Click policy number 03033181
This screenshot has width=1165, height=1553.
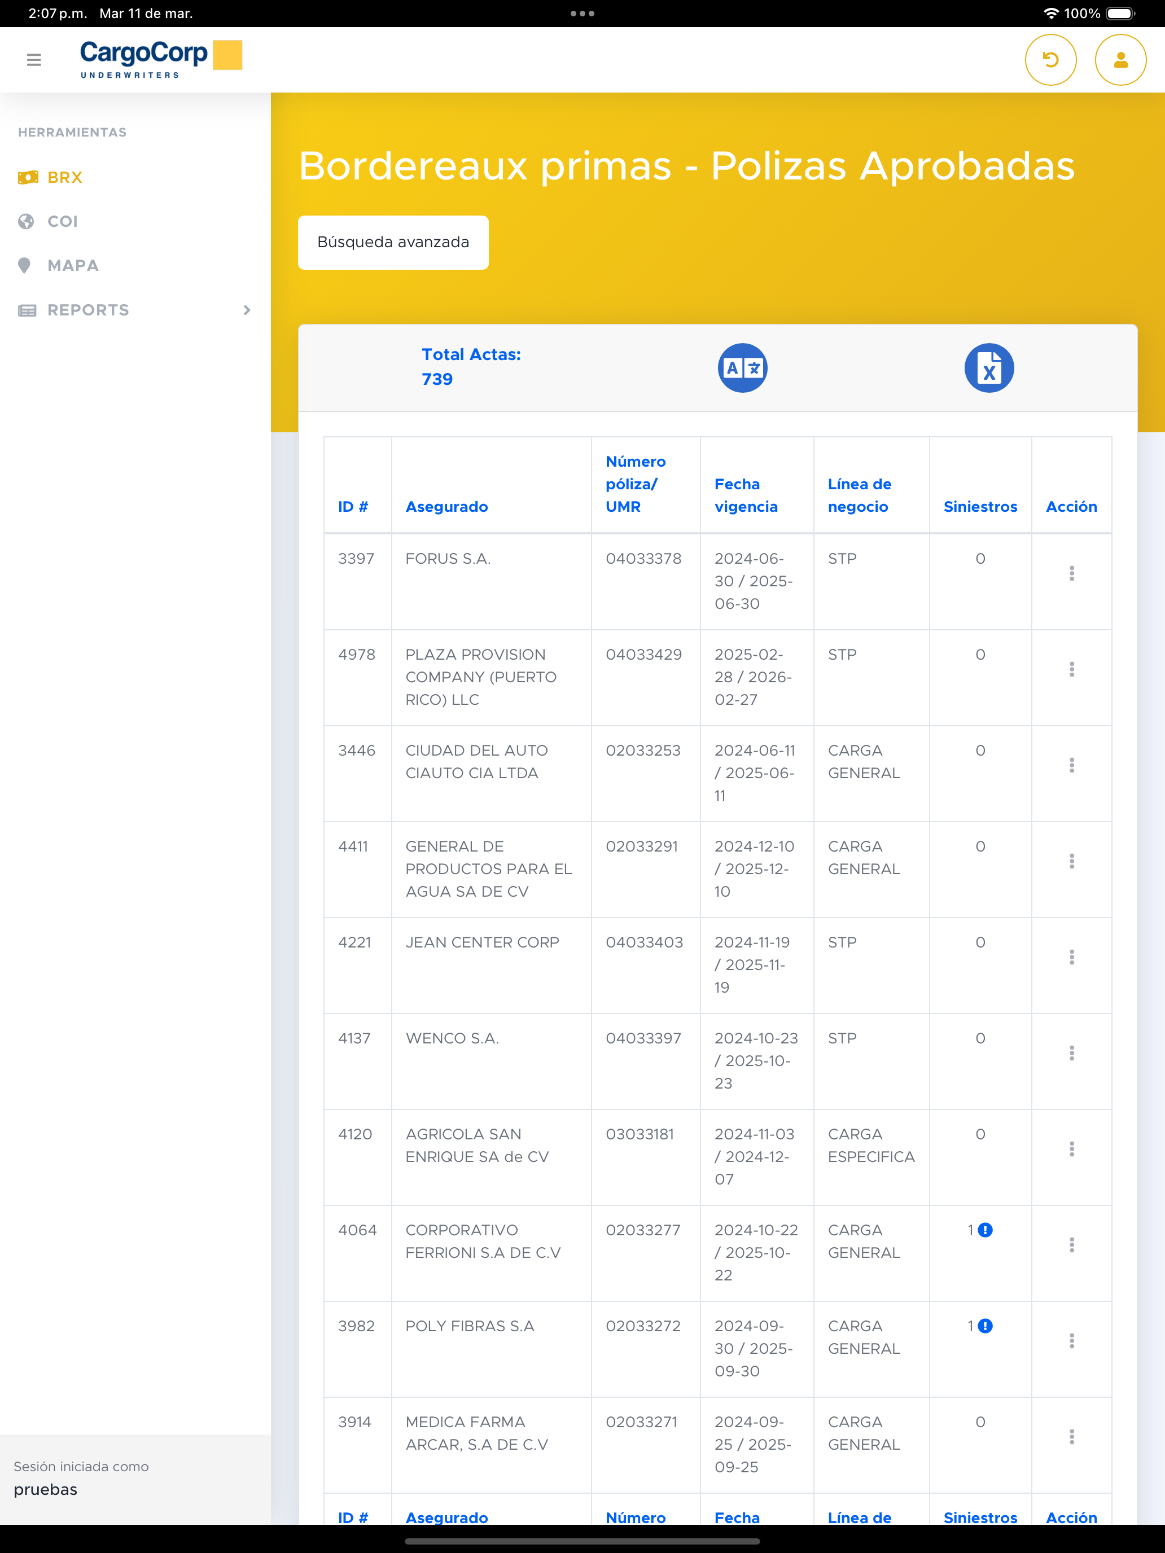coord(640,1135)
